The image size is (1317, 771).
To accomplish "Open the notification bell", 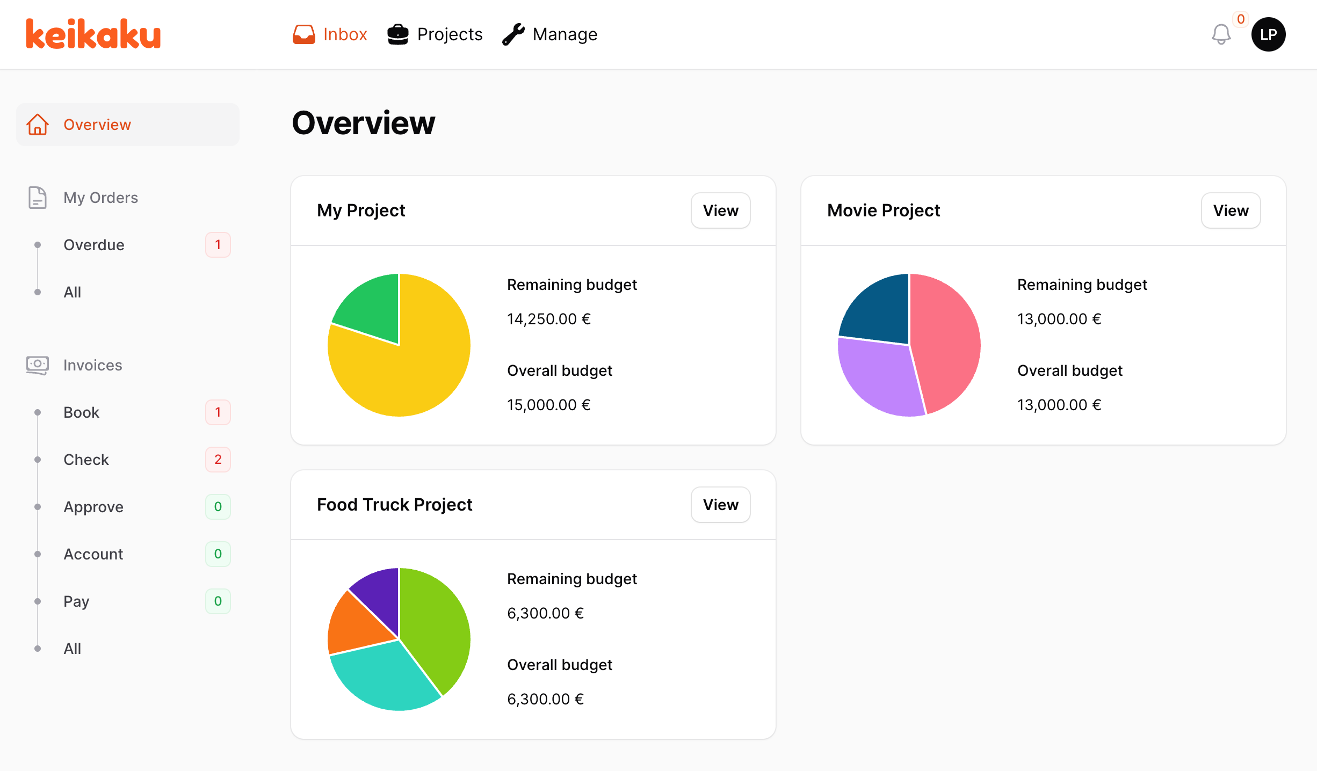I will [x=1221, y=34].
